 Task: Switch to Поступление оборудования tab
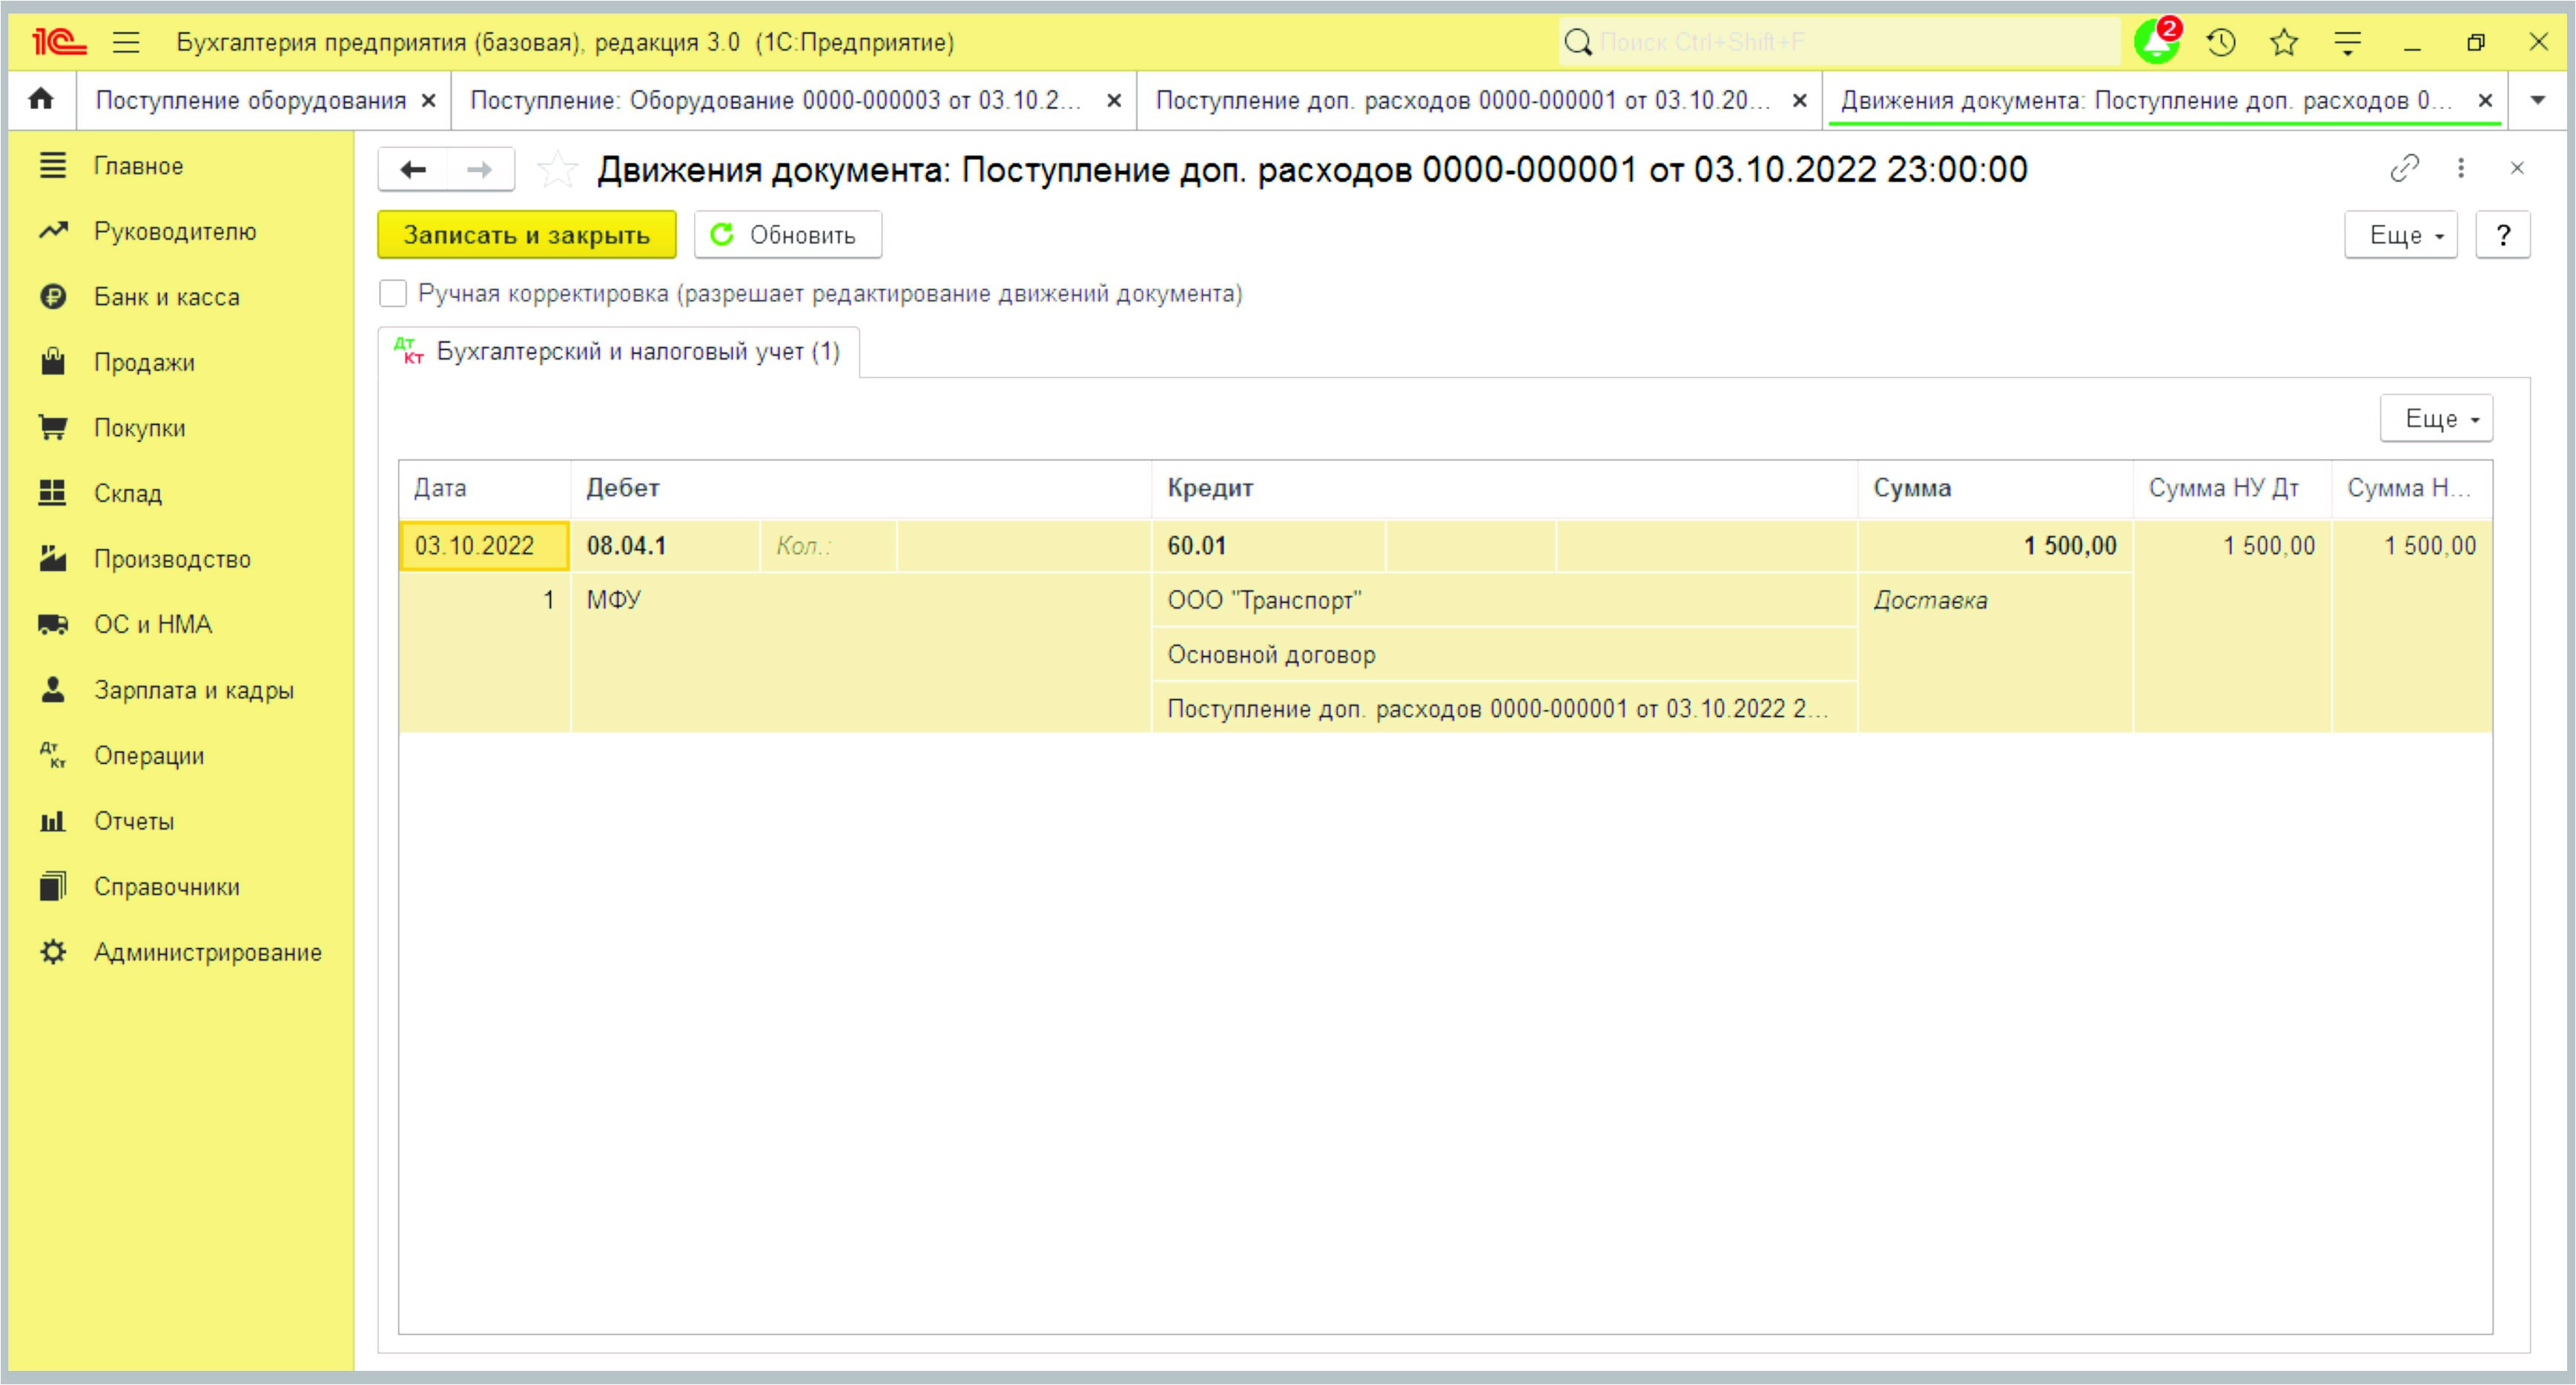tap(250, 100)
